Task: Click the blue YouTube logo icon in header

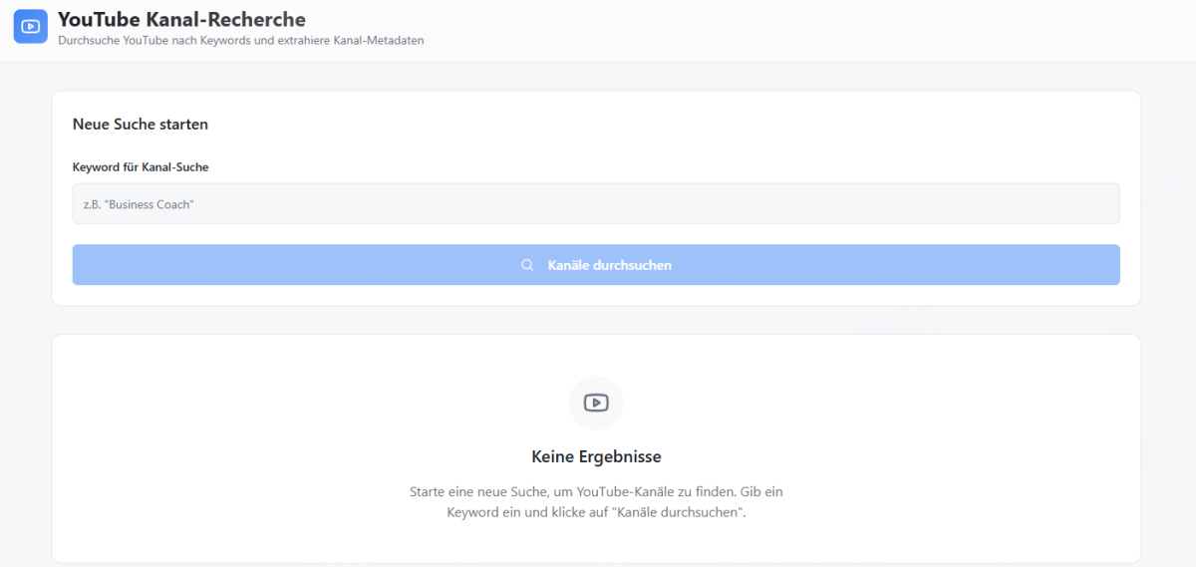Action: click(x=30, y=27)
